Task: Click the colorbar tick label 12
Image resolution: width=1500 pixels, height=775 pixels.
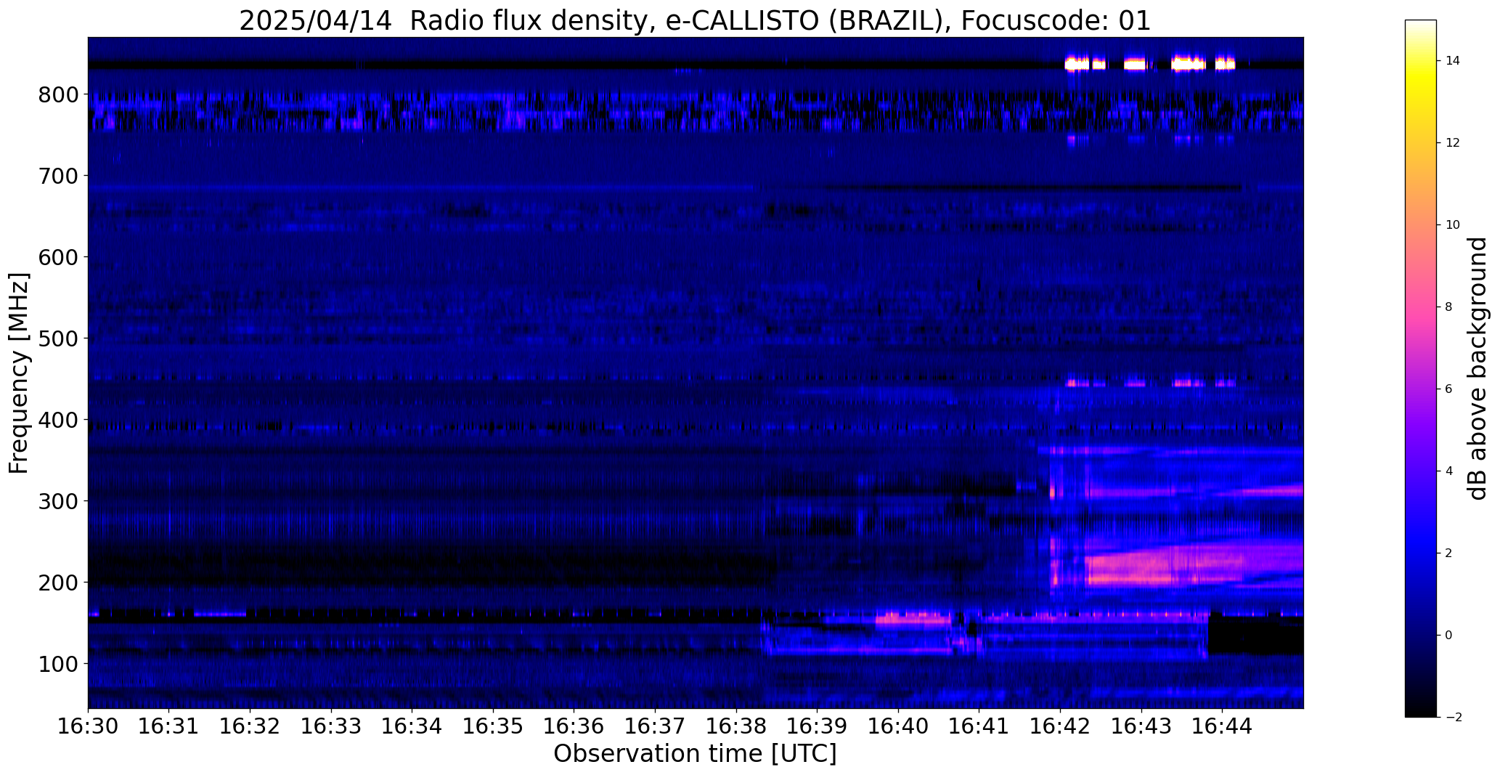Action: click(x=1453, y=143)
